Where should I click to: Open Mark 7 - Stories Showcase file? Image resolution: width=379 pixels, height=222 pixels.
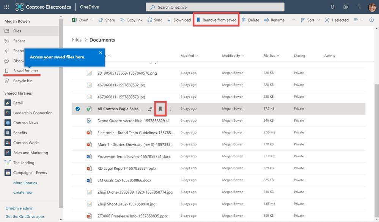point(135,145)
